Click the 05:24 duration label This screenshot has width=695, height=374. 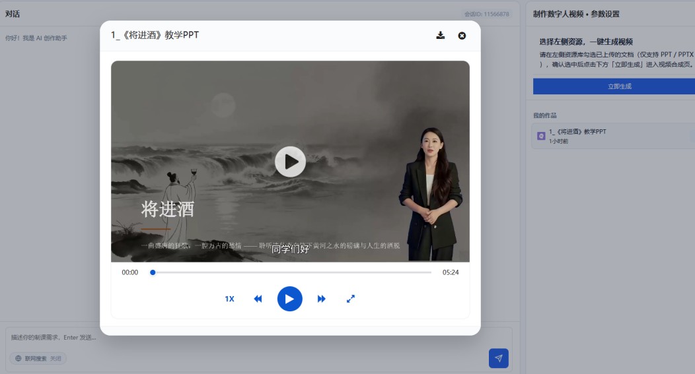(451, 272)
